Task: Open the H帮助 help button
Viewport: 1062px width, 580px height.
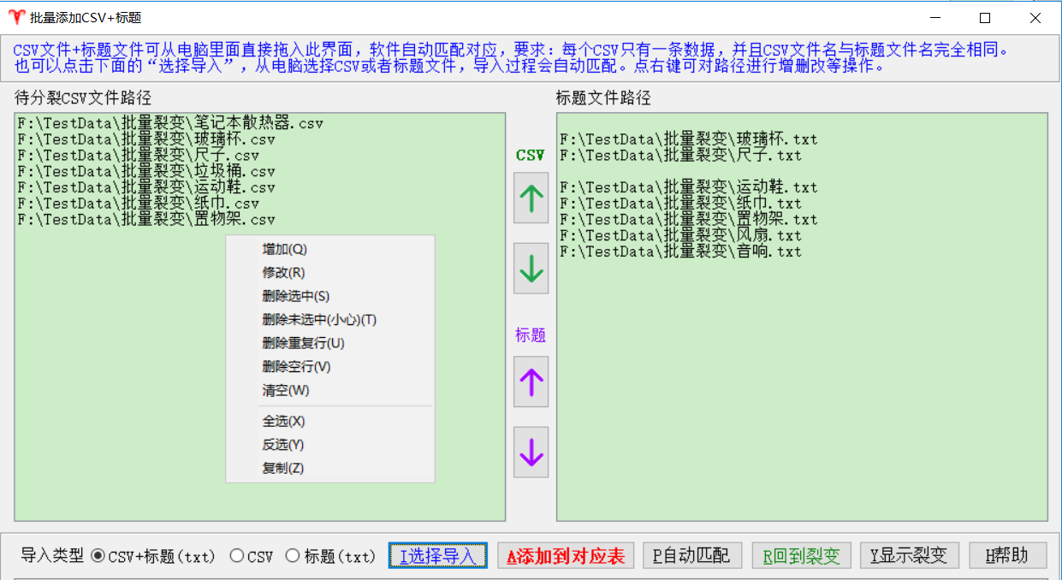Action: click(1007, 556)
